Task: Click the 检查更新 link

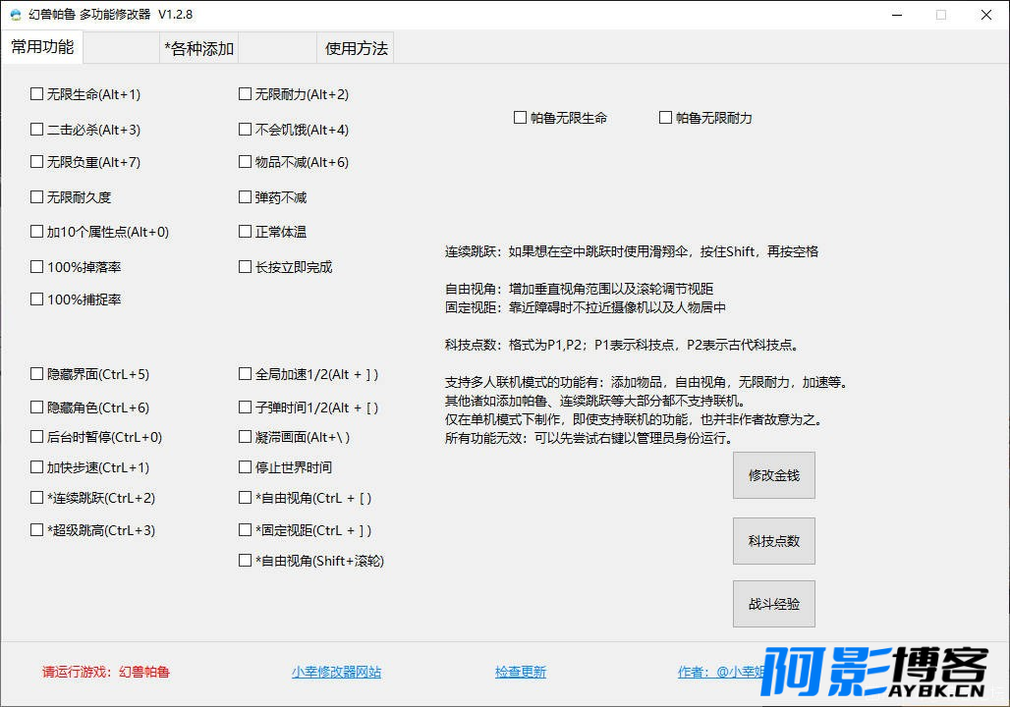Action: (520, 673)
